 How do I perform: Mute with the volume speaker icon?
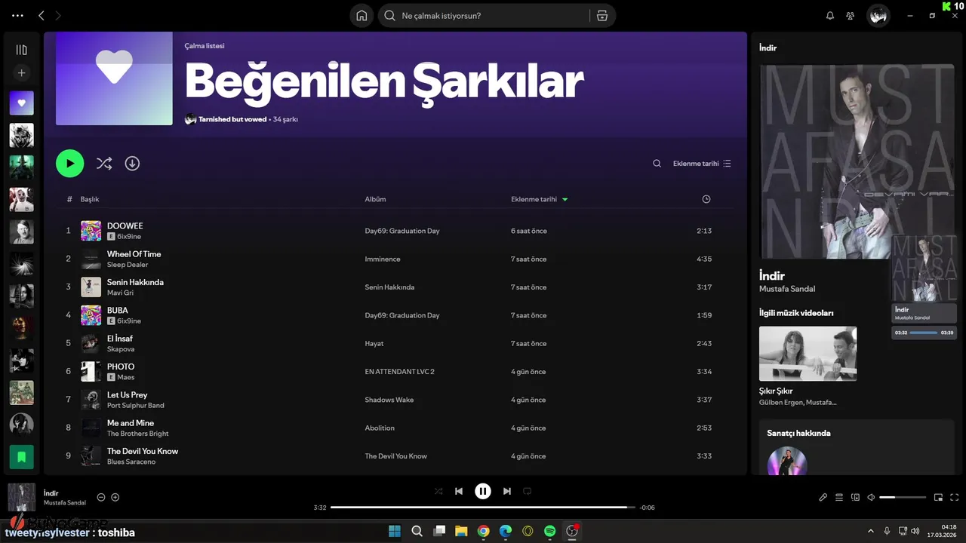(871, 497)
